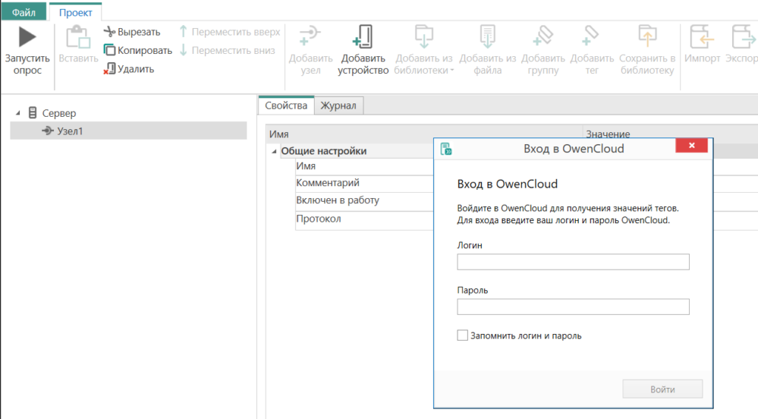The image size is (758, 419).
Task: Cut selection with Вырезать
Action: tap(132, 32)
